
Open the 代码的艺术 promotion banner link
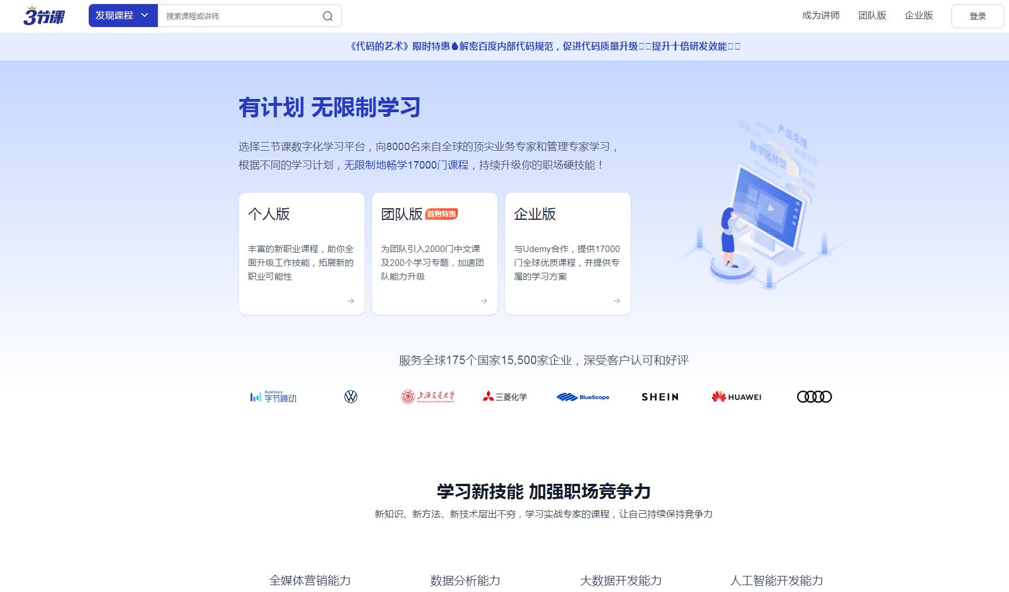(x=545, y=47)
